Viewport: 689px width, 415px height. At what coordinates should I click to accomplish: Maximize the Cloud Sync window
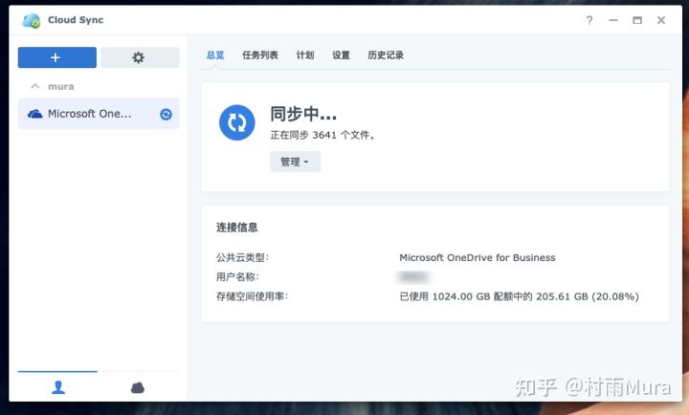(x=637, y=20)
